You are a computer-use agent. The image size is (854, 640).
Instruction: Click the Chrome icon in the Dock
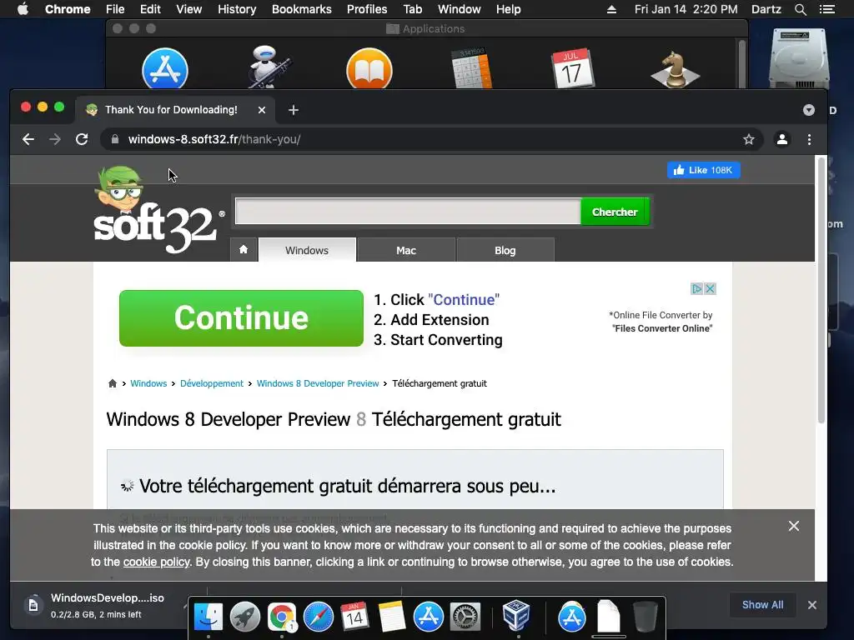[282, 617]
